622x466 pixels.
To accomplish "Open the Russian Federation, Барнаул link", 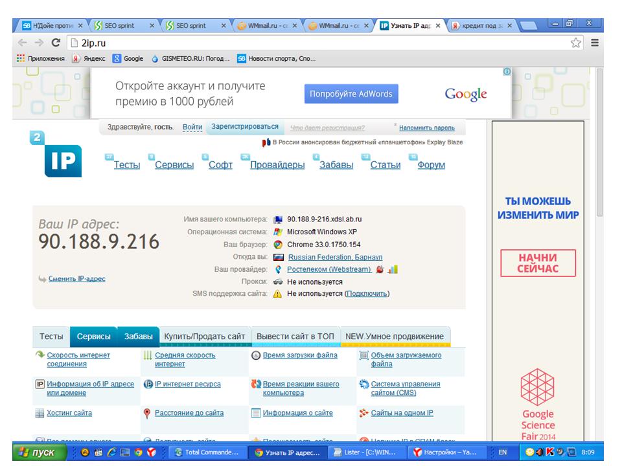I will (335, 257).
